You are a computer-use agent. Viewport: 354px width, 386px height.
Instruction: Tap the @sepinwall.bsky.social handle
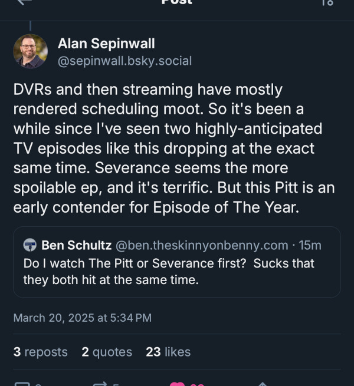click(124, 61)
